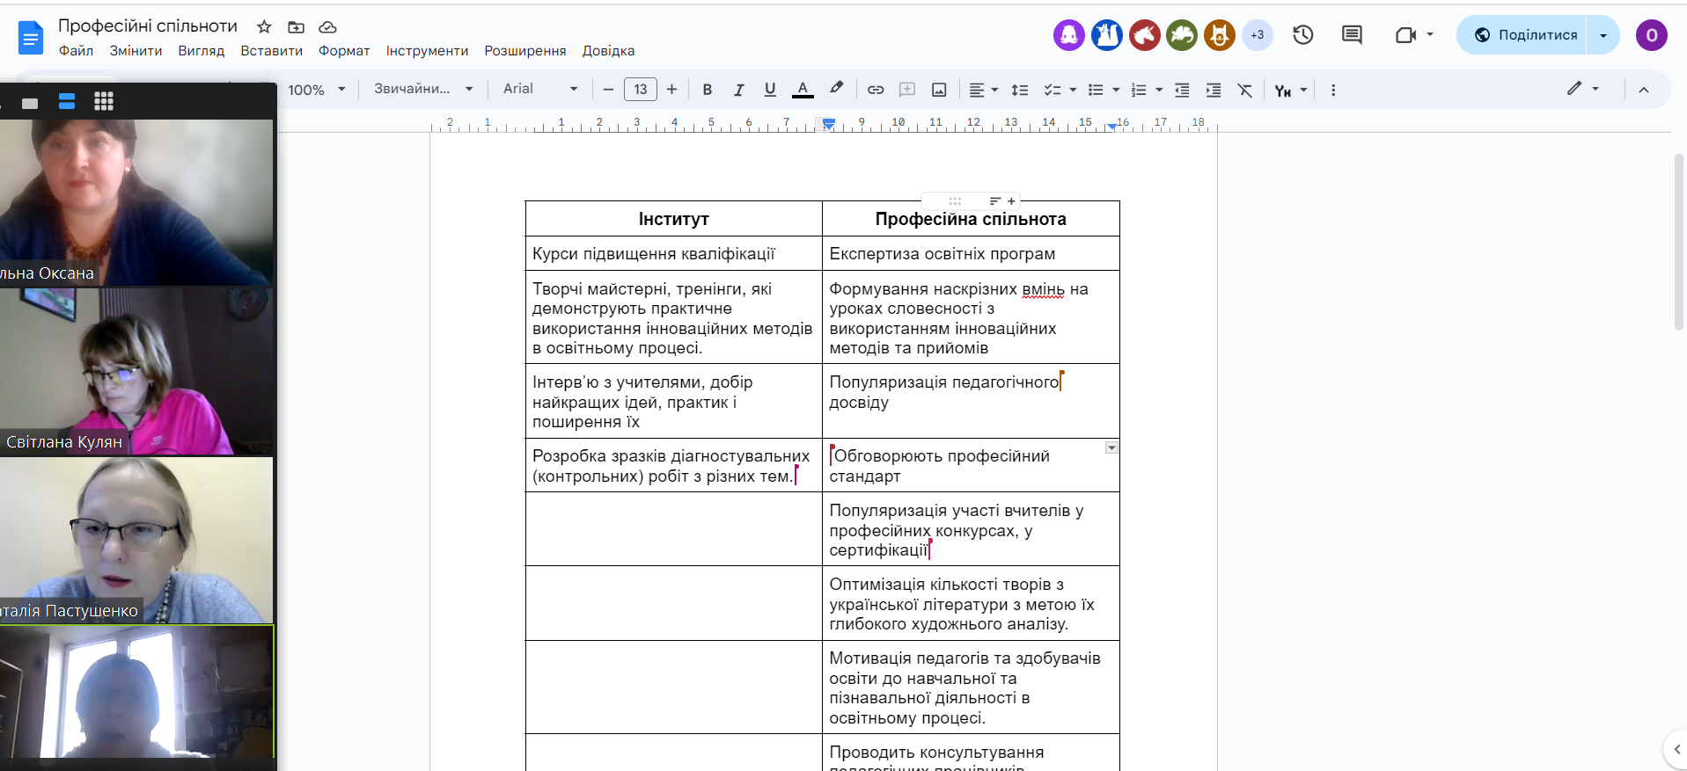This screenshot has width=1687, height=771.
Task: Click the clear formatting icon
Action: point(1244,90)
